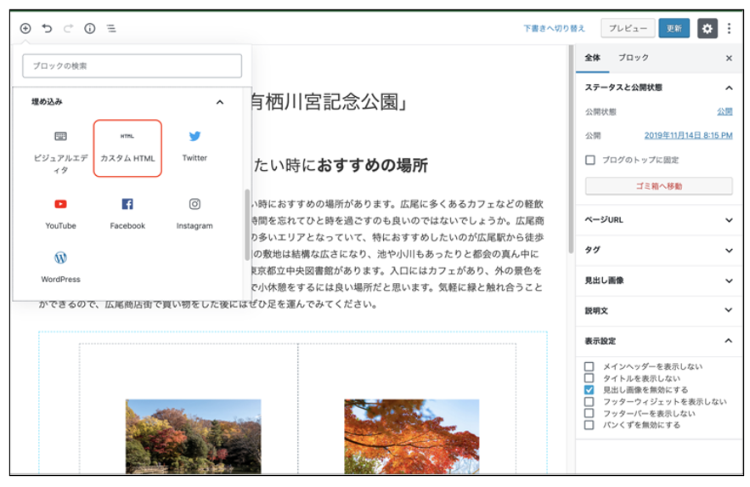Click the add block plus icon
This screenshot has height=487, width=750.
coord(25,28)
